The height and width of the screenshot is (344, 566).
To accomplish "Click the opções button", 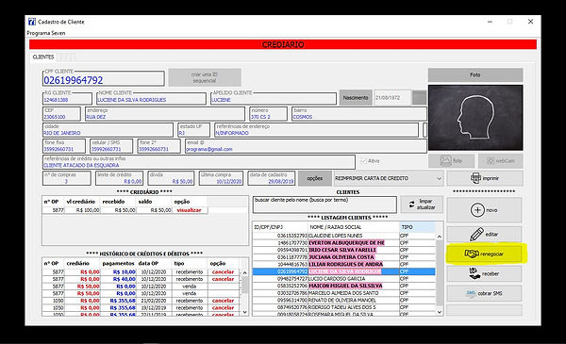I will [314, 178].
